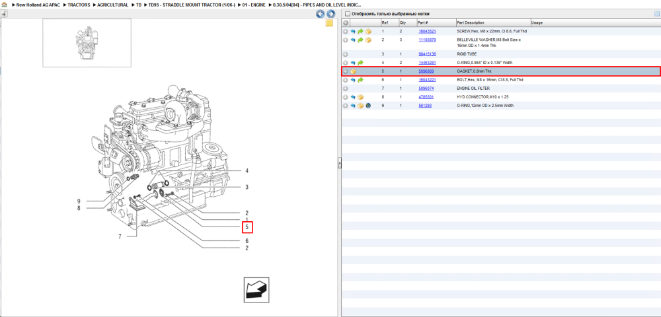Expand plus circle for HYD CONNECTOR row

click(346, 97)
